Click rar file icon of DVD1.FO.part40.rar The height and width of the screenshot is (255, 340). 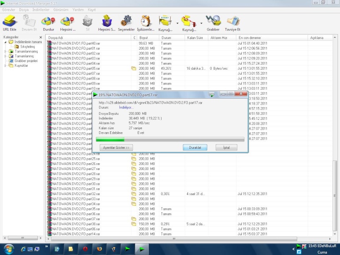click(x=49, y=43)
